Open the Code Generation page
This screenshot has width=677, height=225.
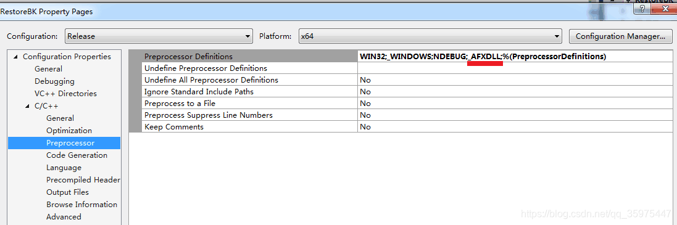coord(77,155)
